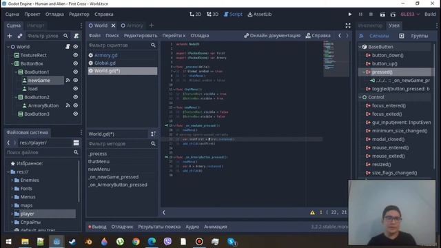Toggle visibility of World node
Image resolution: width=441 pixels, height=248 pixels.
coord(76,47)
